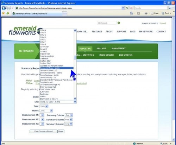176x145 pixels.
Task: Open the Year dropdown showing 2009
Action: coord(44,106)
